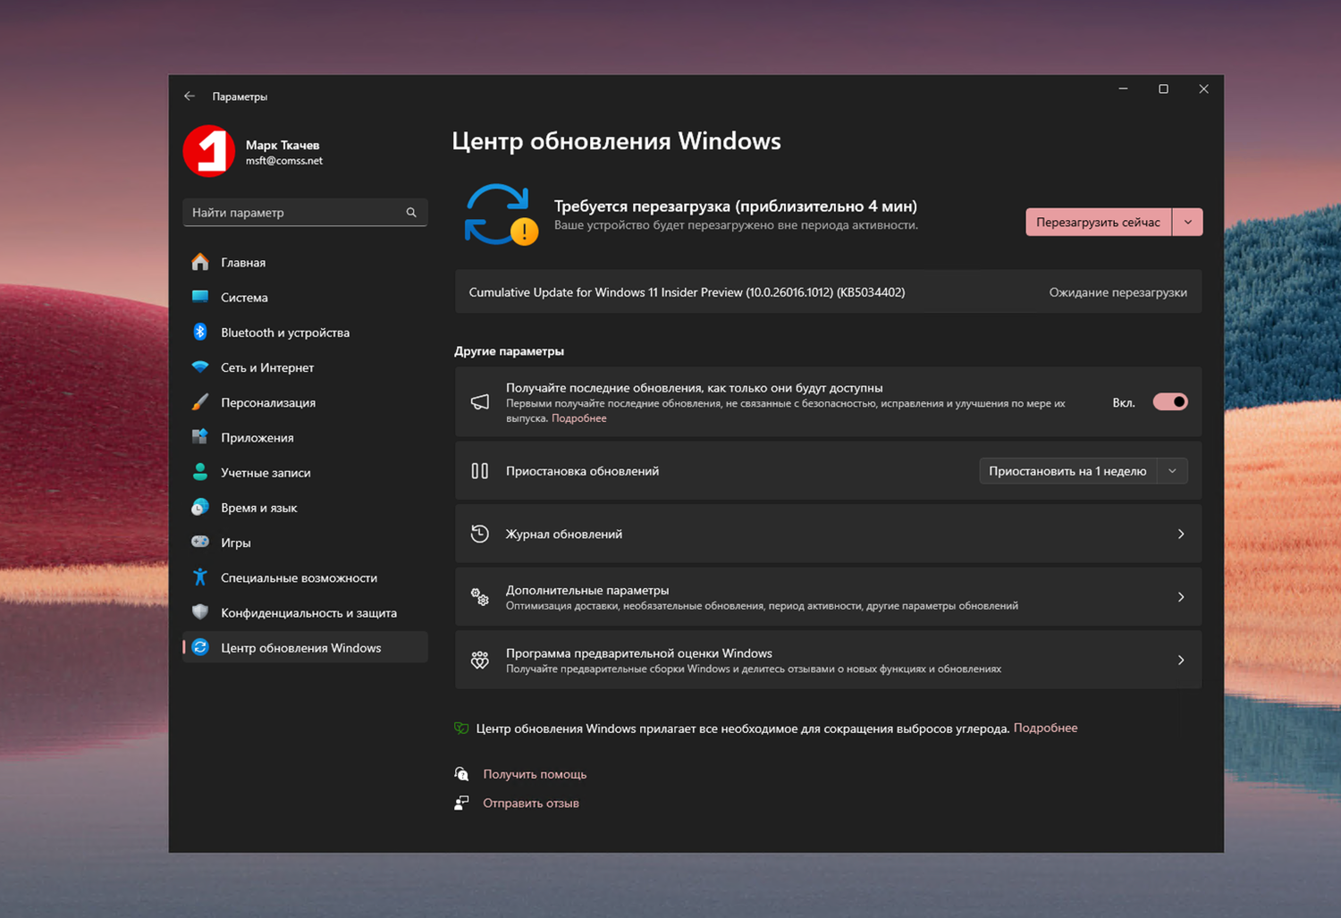
Task: Select Центр обновления Windows in sidebar
Action: 305,647
